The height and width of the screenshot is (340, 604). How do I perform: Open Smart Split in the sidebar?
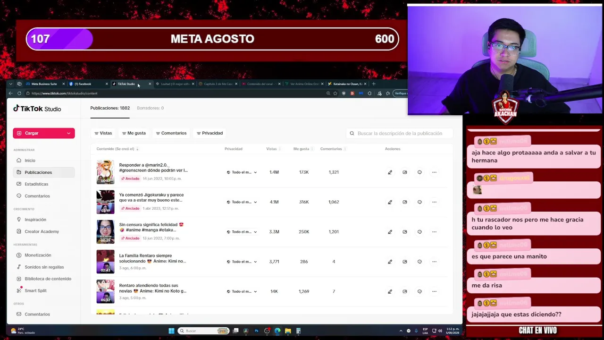pos(43,291)
